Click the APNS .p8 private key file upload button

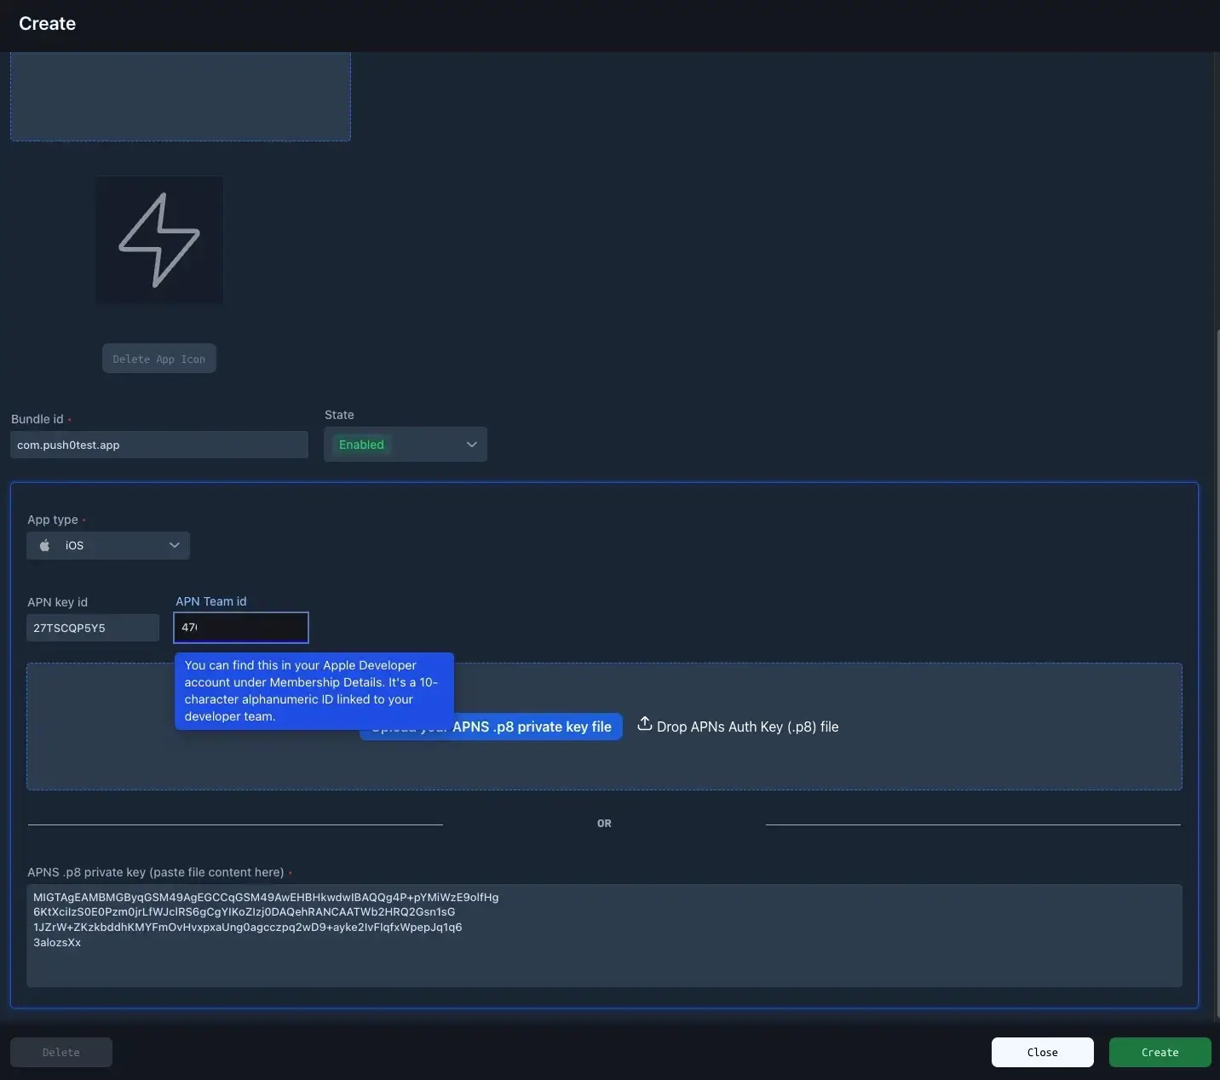491,727
